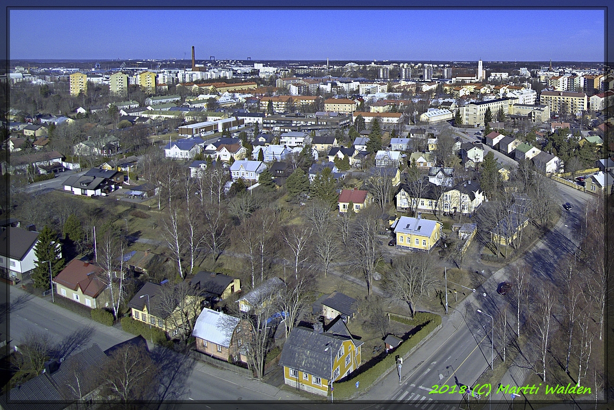Select the small dark shed near the hedge
614x410 pixels.
tap(392, 341)
